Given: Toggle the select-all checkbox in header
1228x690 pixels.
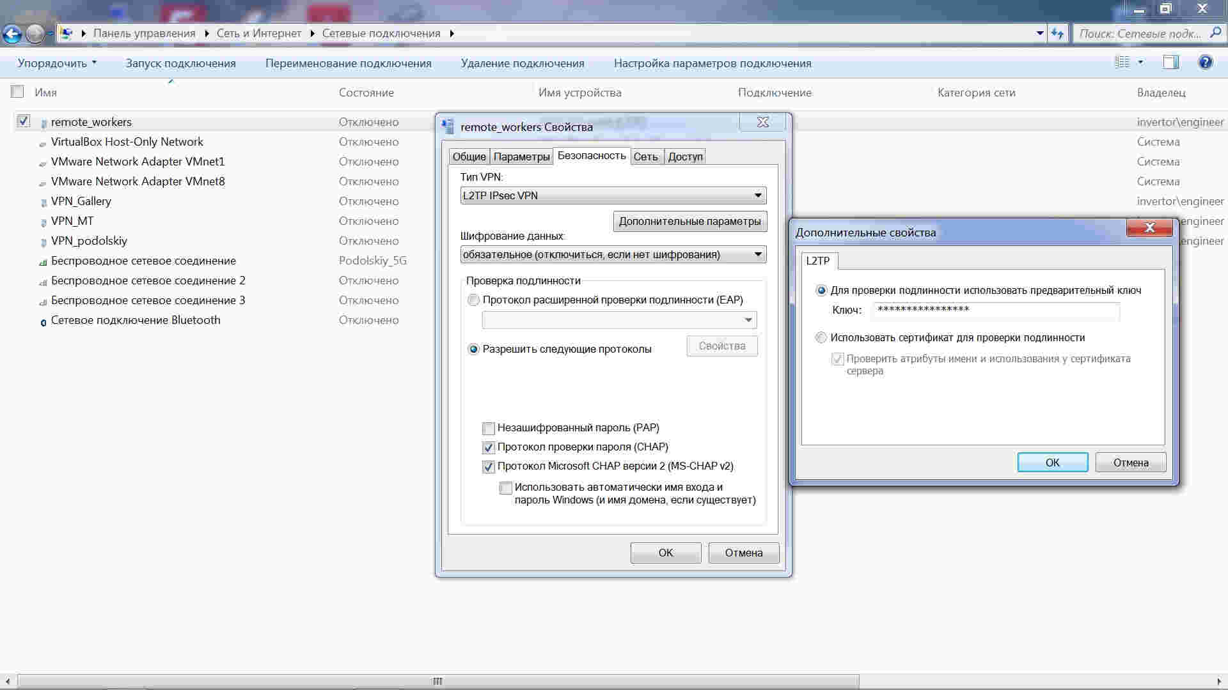Looking at the screenshot, I should (x=17, y=91).
